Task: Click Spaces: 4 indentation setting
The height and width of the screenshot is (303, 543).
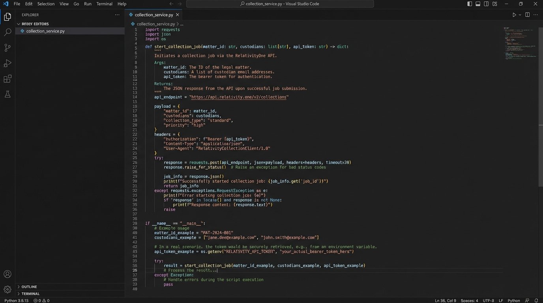Action: click(469, 300)
